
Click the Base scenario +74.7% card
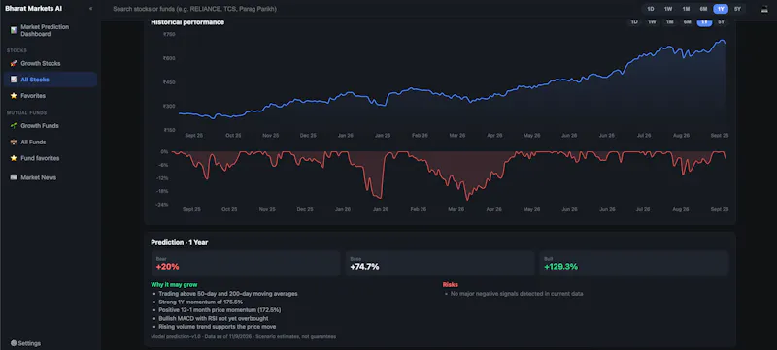pos(440,263)
